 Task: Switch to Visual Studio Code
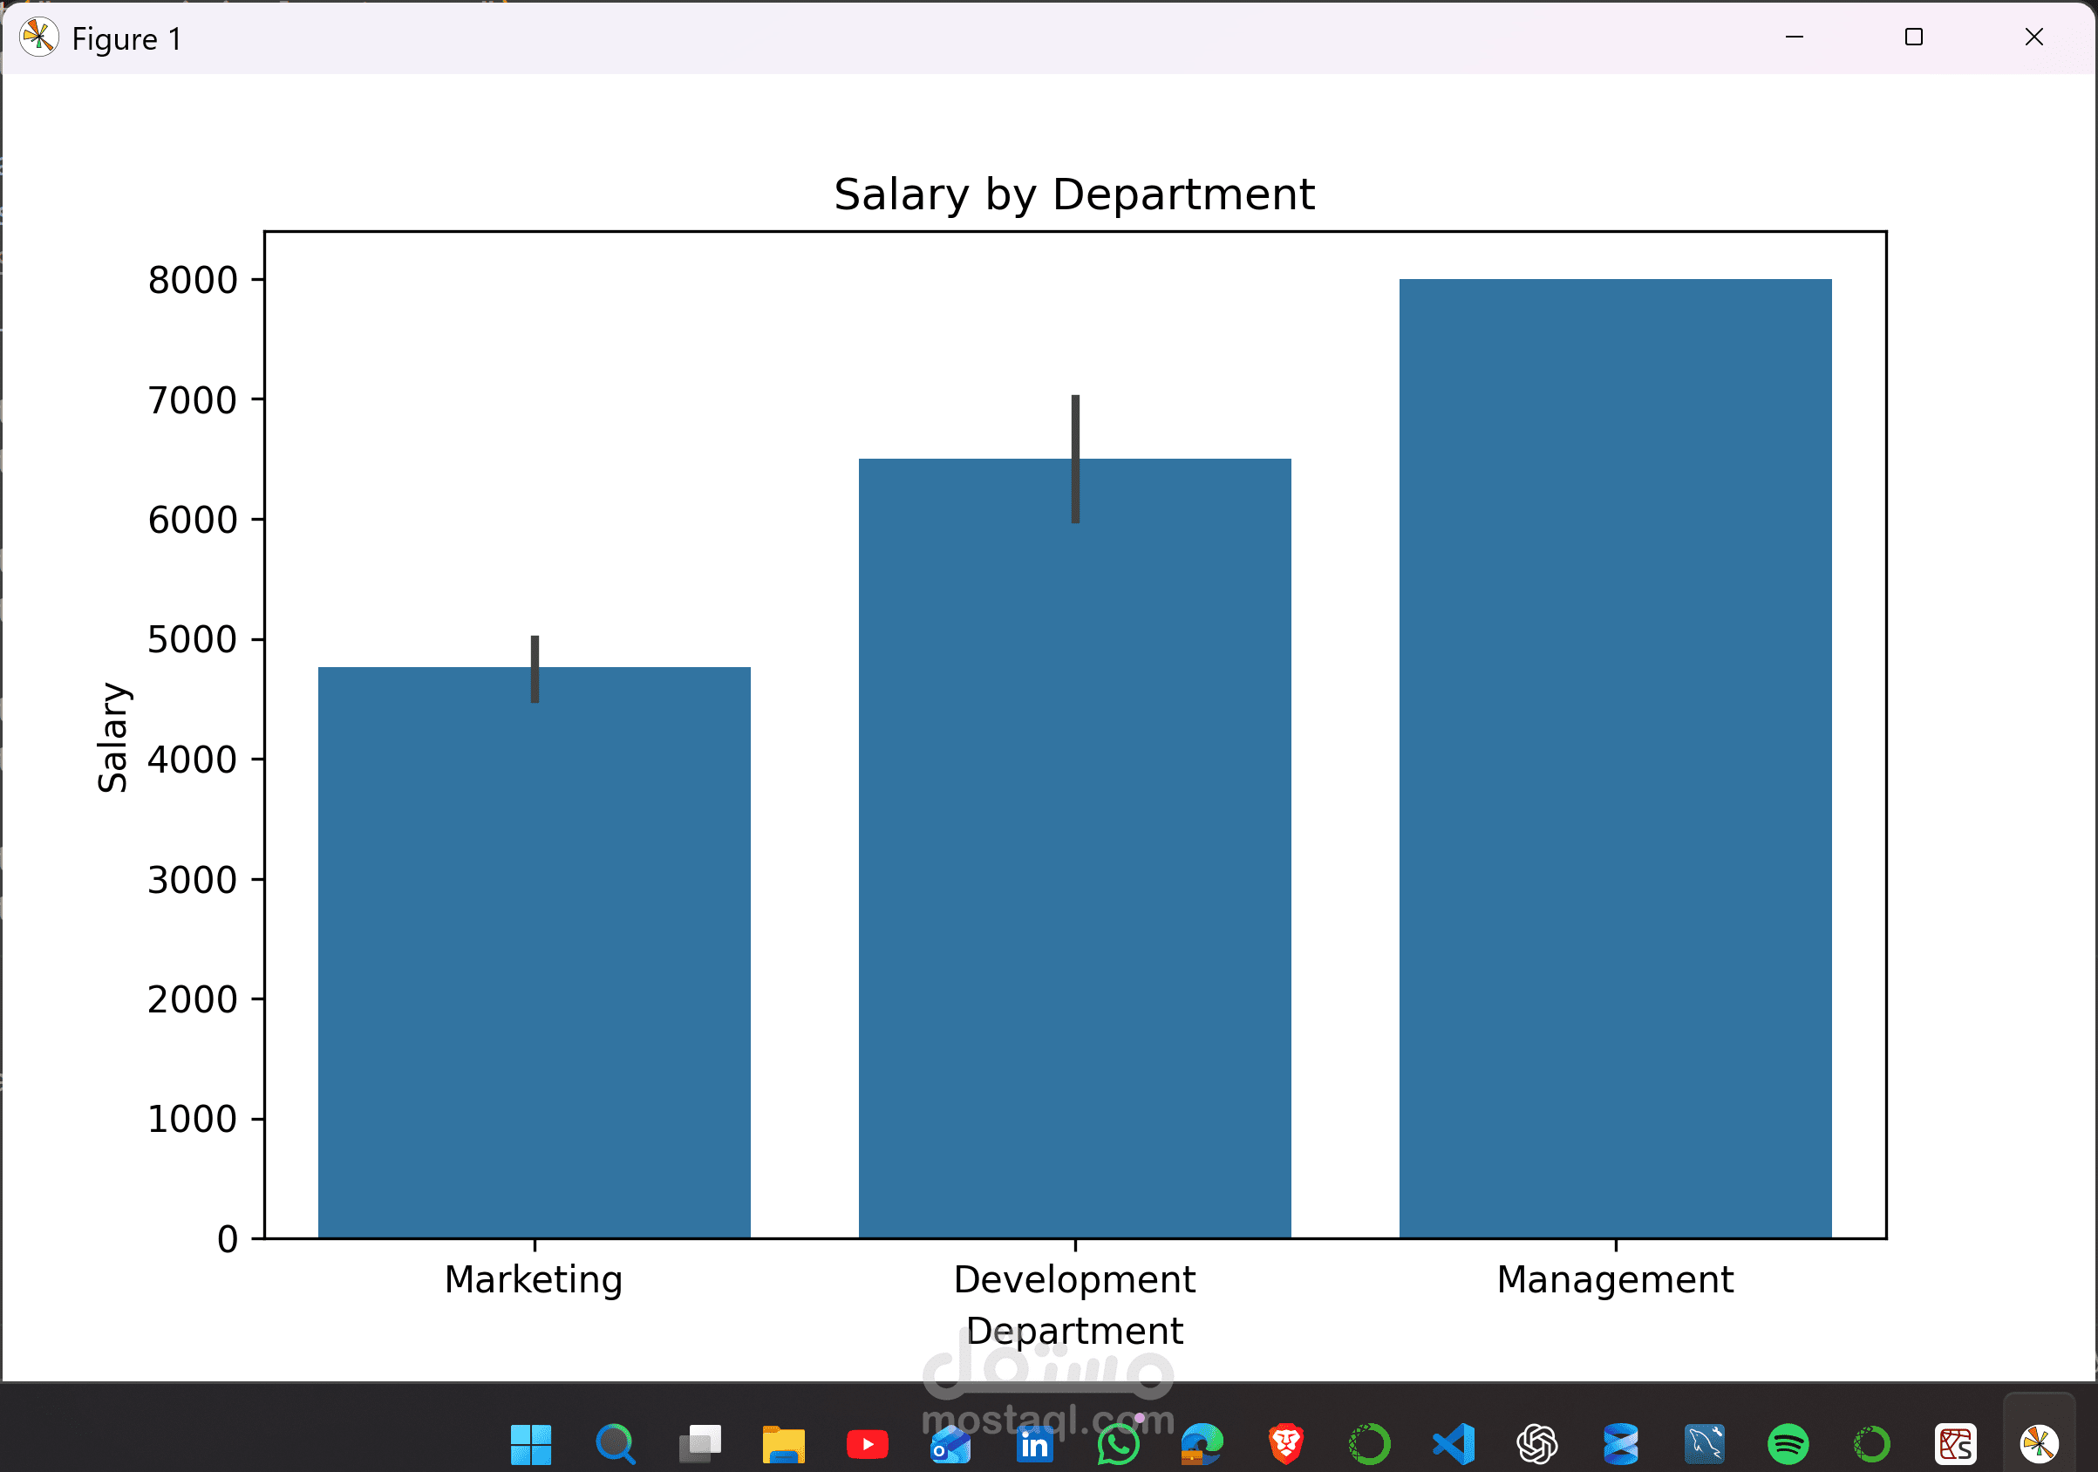point(1454,1445)
